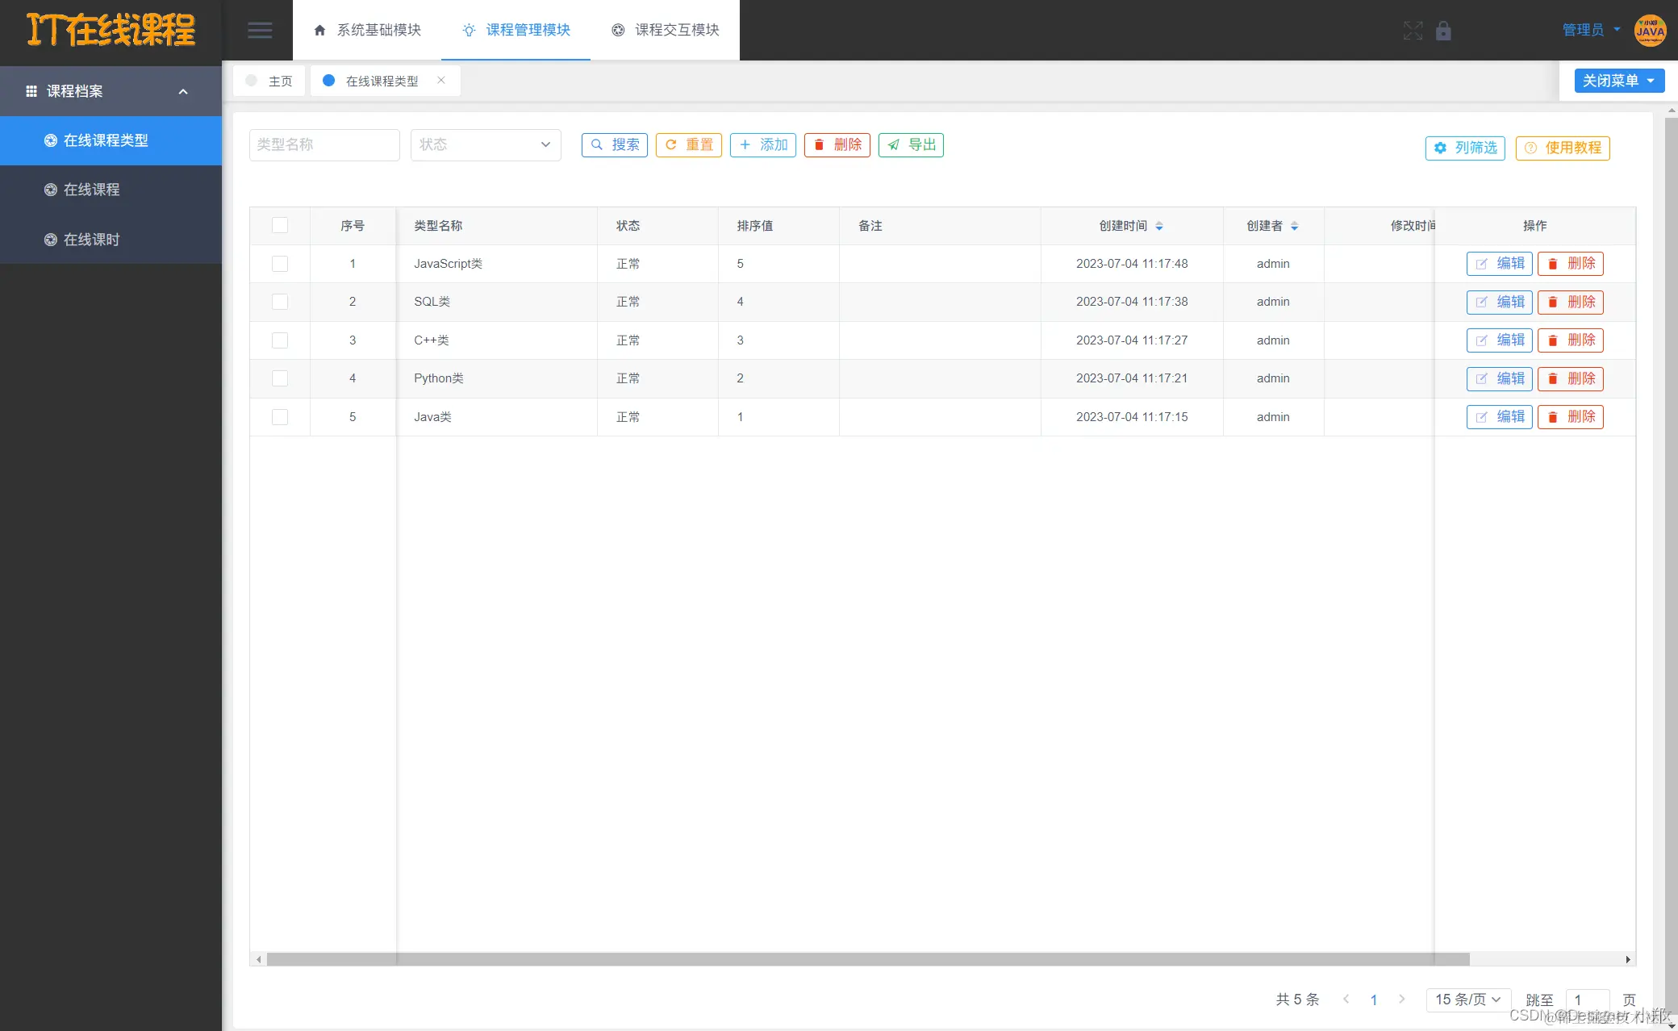Click the hamburger menu collapse icon

[x=259, y=31]
